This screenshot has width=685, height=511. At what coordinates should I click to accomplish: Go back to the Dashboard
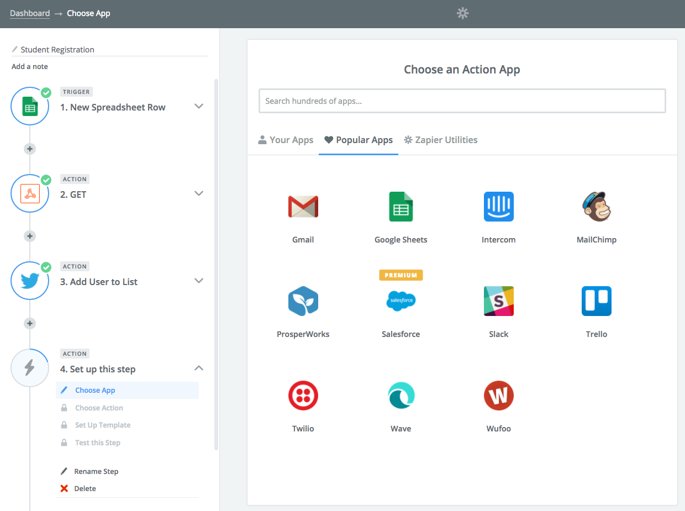pyautogui.click(x=30, y=13)
